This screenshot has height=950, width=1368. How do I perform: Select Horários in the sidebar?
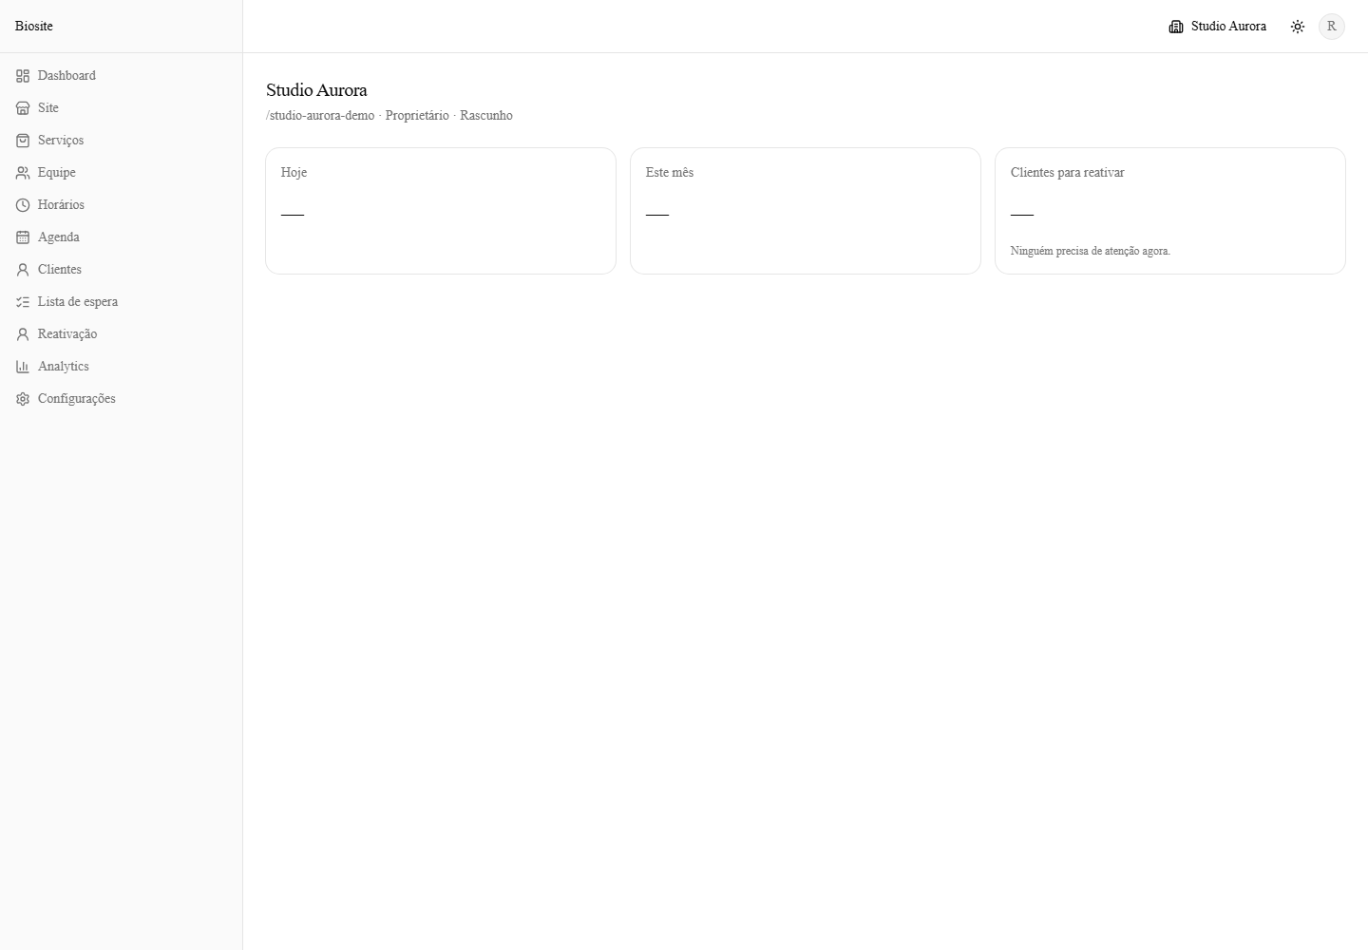pos(121,205)
